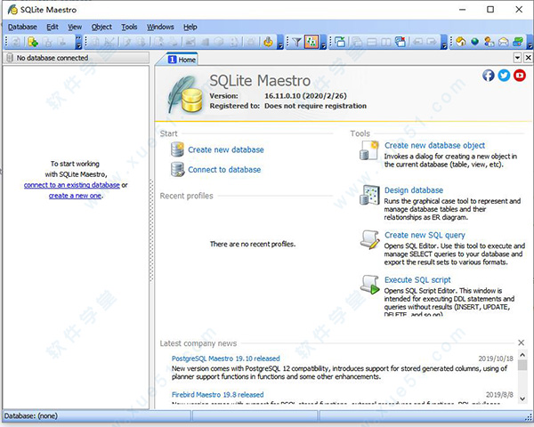
Task: Open the Twitter page icon
Action: [x=504, y=76]
